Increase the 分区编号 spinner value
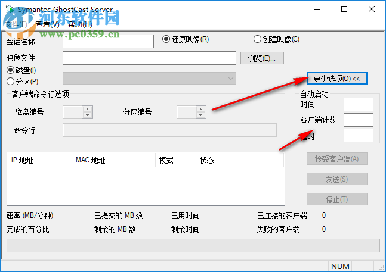 [x=201, y=110]
